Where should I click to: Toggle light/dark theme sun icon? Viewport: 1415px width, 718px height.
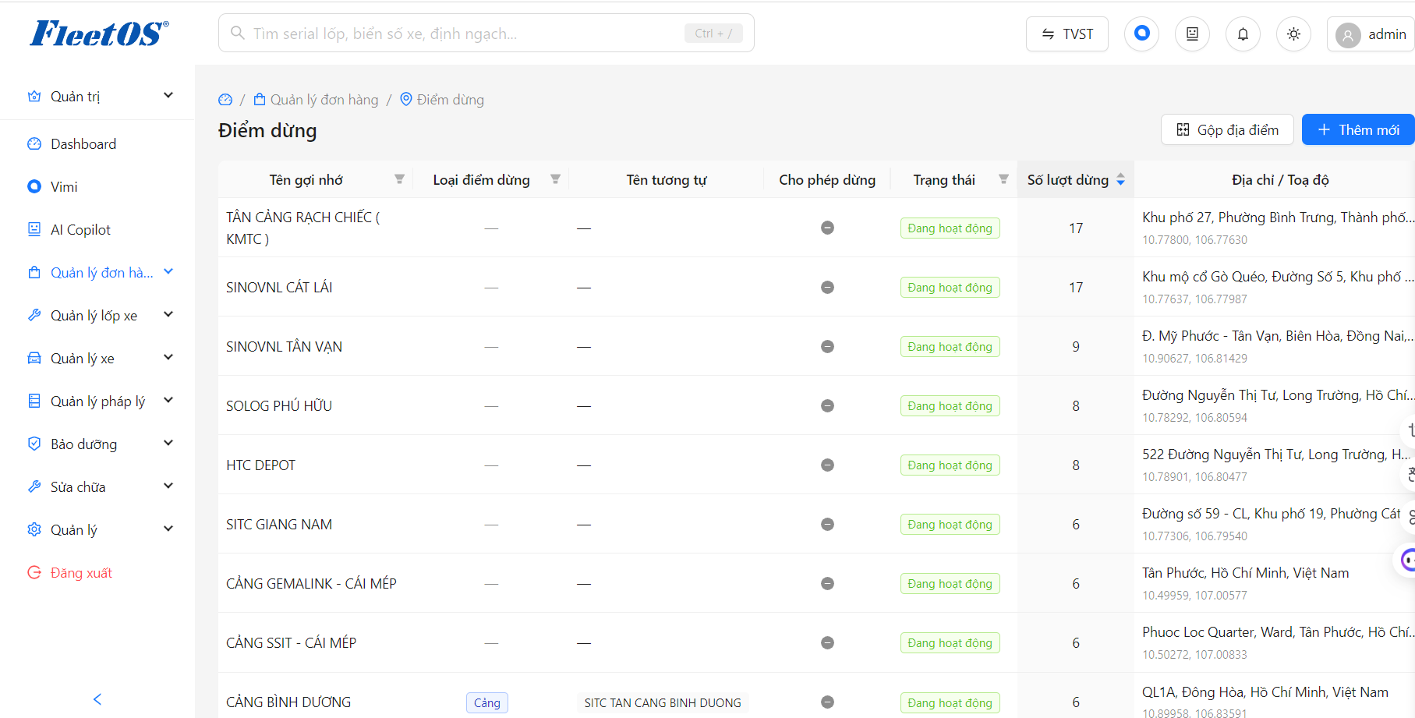click(1293, 34)
